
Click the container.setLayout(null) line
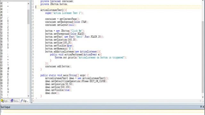pyautogui.click(x=61, y=25)
